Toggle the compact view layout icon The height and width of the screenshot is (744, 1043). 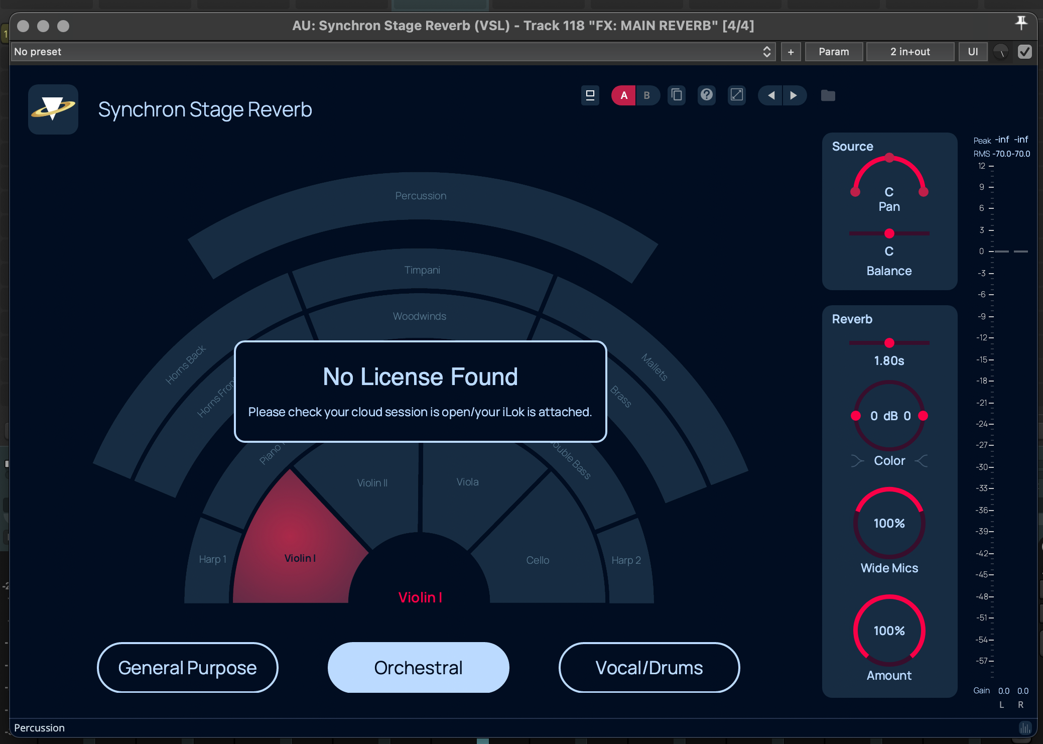click(590, 95)
